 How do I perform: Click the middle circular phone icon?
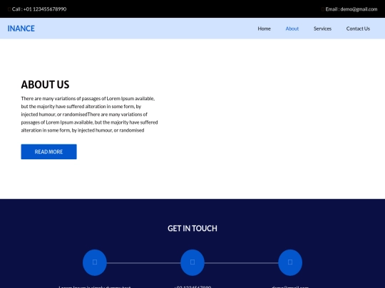point(192,262)
